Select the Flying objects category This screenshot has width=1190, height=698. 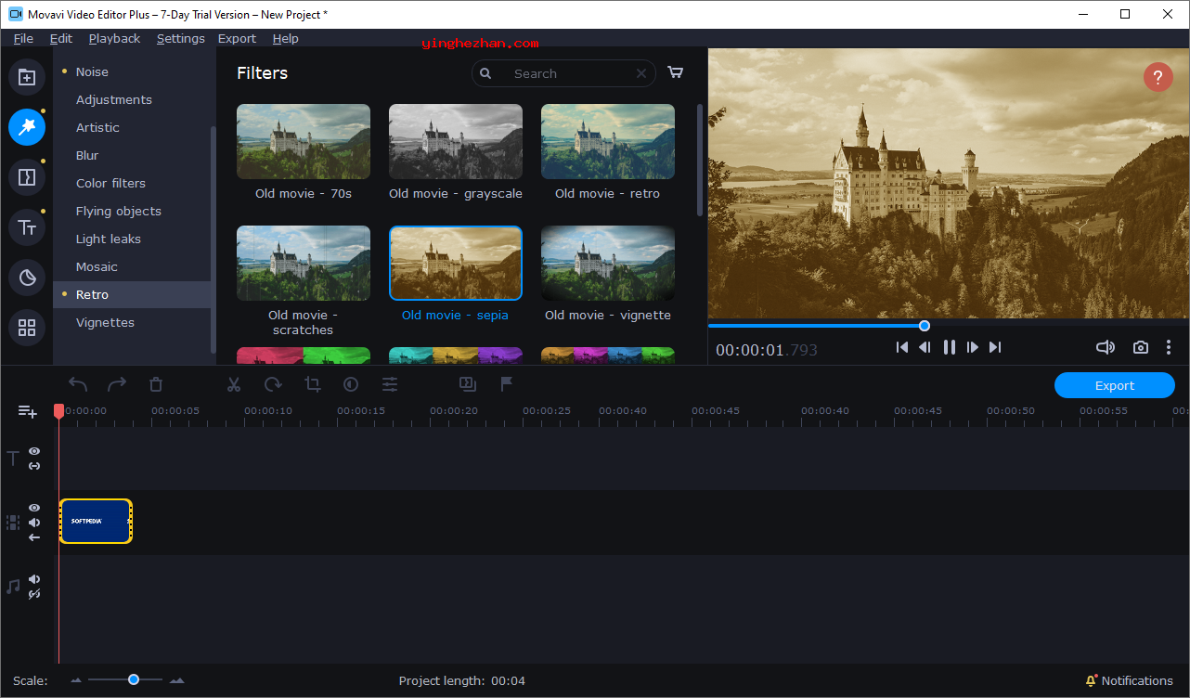coord(119,211)
